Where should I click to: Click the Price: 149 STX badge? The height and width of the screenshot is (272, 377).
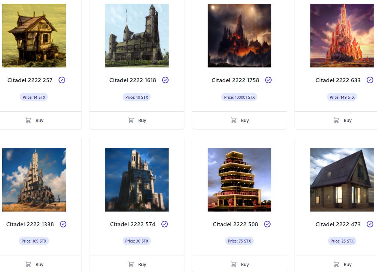tap(342, 97)
